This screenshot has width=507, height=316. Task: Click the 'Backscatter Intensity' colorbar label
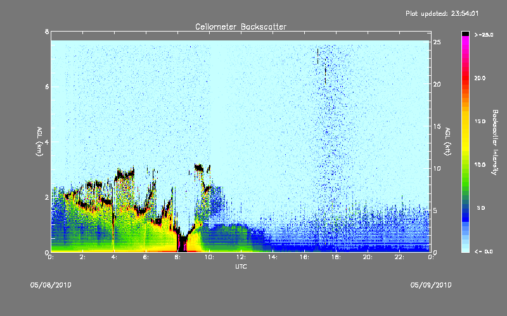[495, 142]
